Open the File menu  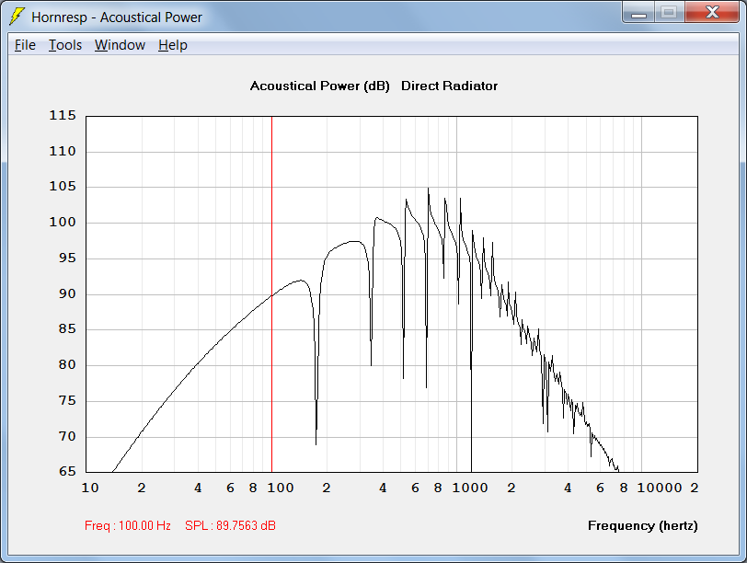coord(25,45)
